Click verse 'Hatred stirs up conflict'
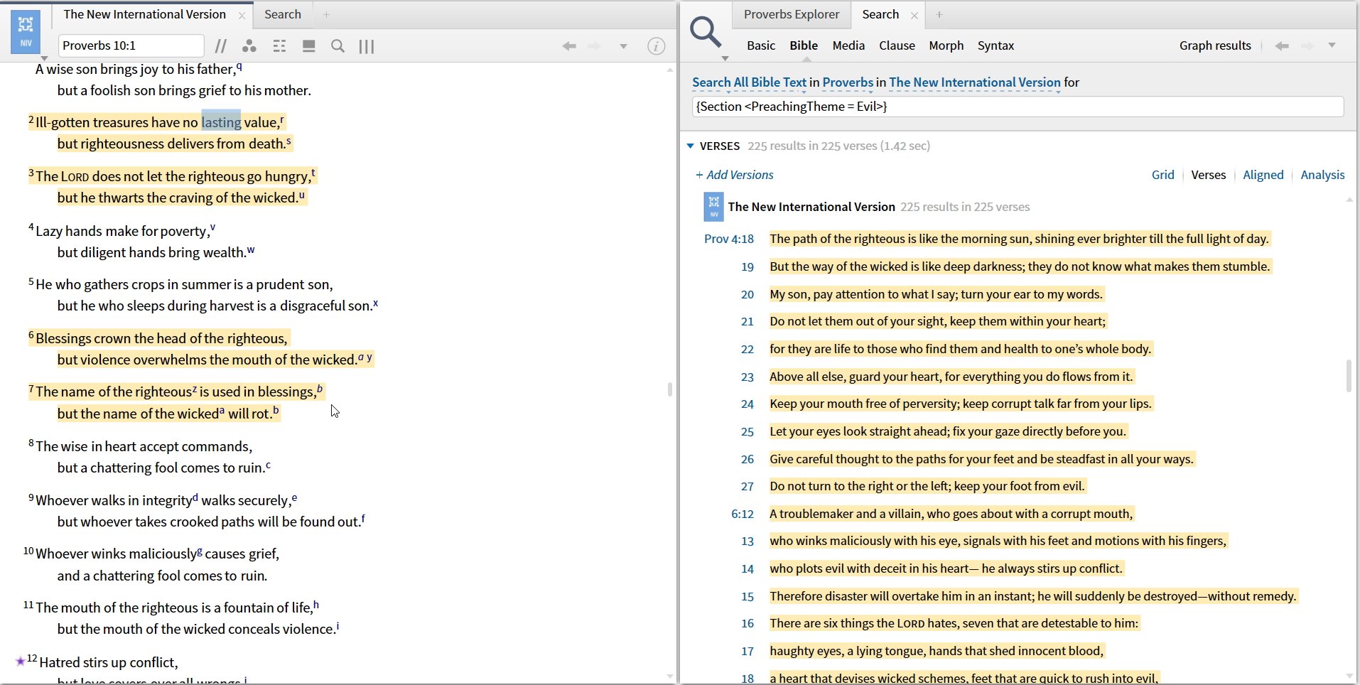Viewport: 1360px width, 685px height. [109, 662]
